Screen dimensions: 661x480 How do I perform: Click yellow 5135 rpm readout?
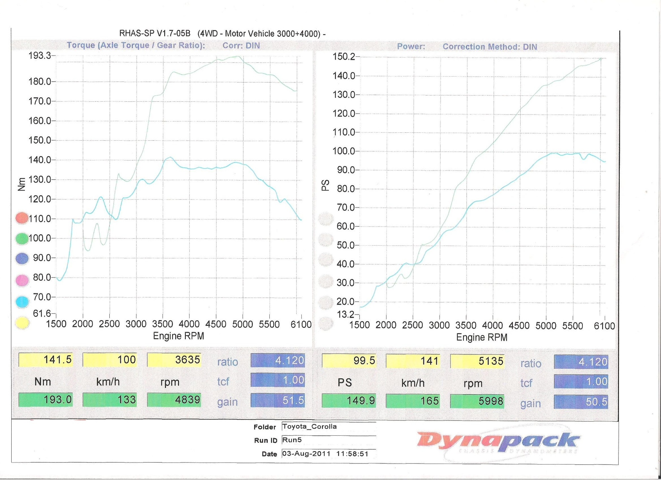(x=477, y=361)
